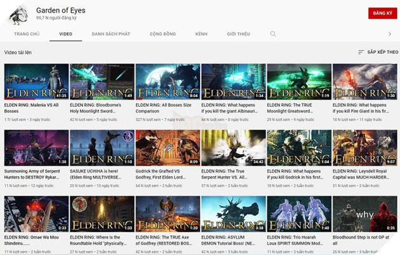400x255 pixels.
Task: Open the Malenia VS All Bosses thumbnail
Action: click(x=36, y=82)
